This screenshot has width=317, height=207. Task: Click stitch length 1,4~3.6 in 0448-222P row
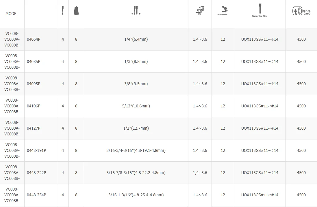click(x=200, y=173)
